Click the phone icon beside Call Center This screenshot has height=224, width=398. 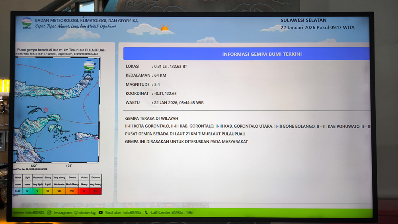pos(146,212)
